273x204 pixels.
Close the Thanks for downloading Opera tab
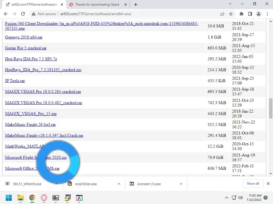coord(125,5)
